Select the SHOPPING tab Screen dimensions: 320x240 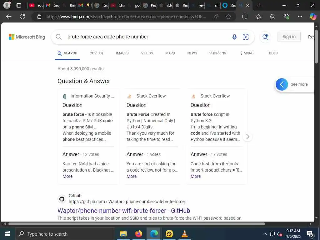217,53
